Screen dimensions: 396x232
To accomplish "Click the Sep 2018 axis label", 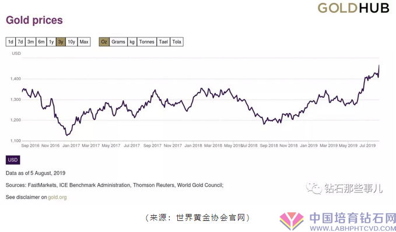I will click(x=269, y=146).
